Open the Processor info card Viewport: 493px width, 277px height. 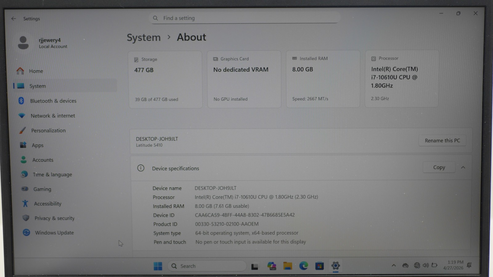pos(402,79)
